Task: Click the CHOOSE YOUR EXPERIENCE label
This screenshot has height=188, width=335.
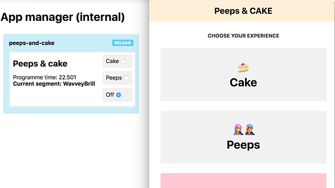Action: coord(243,36)
